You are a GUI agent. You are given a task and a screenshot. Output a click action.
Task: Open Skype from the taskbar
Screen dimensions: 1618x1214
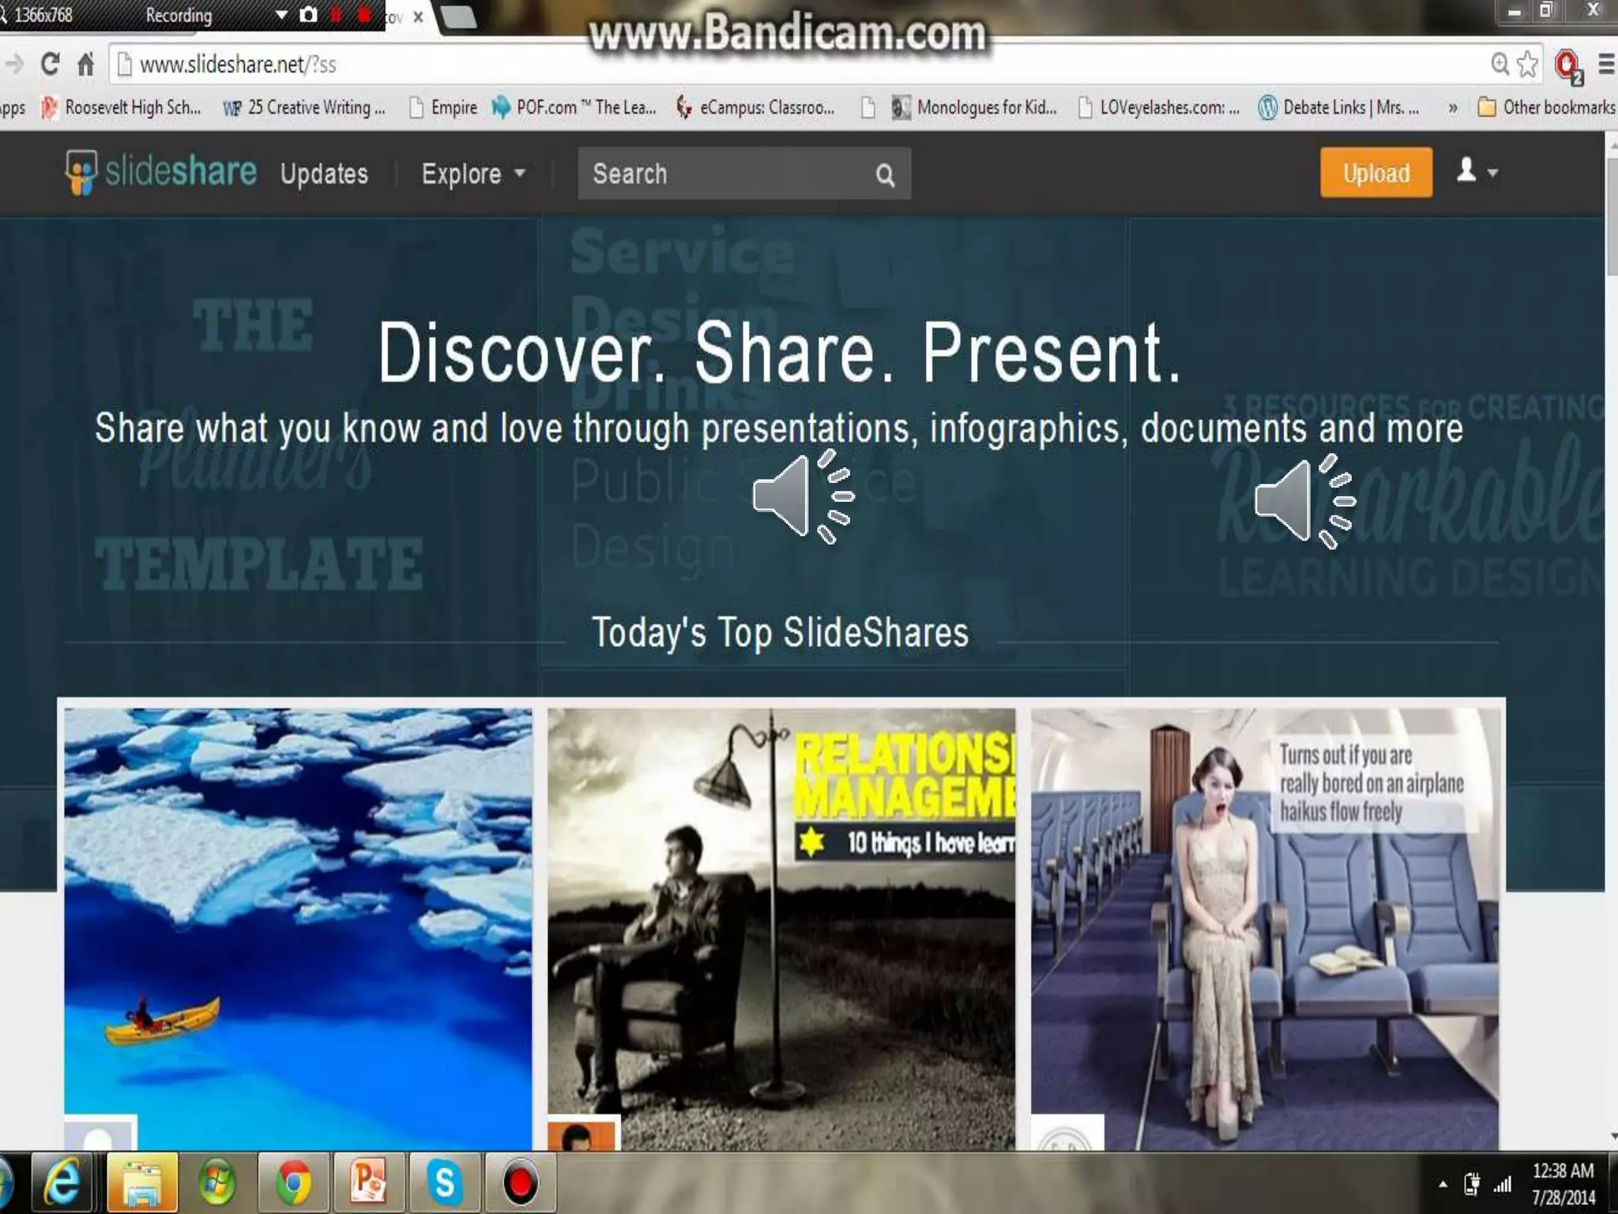point(445,1183)
